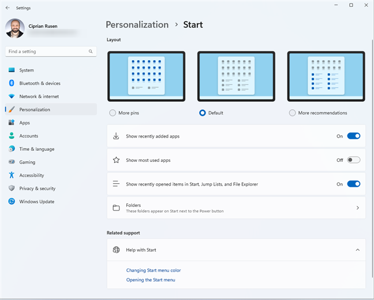
Task: Open Opening the Start menu link
Action: [x=151, y=280]
